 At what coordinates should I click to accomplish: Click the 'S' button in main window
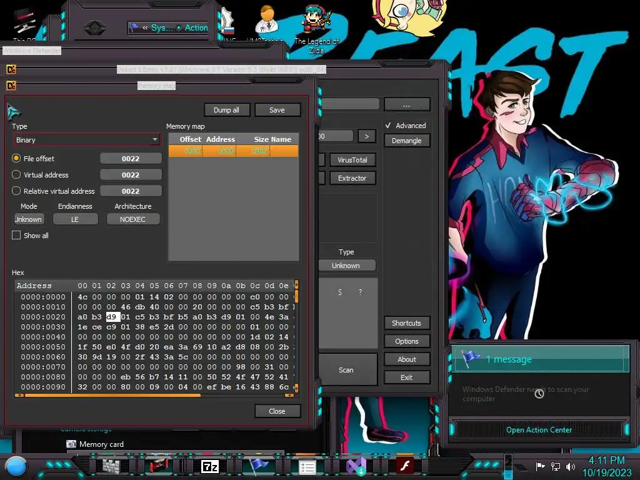pyautogui.click(x=340, y=292)
